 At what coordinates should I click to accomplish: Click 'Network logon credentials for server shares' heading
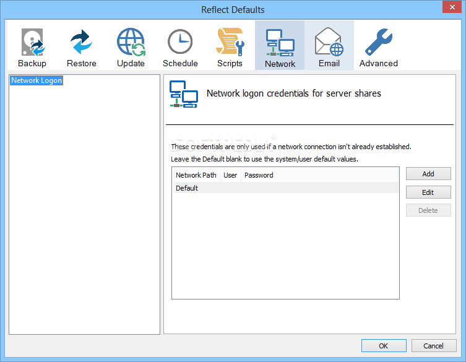tap(293, 93)
